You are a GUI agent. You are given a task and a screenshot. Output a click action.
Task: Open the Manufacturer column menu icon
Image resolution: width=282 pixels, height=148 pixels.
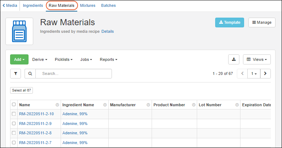click(148, 105)
